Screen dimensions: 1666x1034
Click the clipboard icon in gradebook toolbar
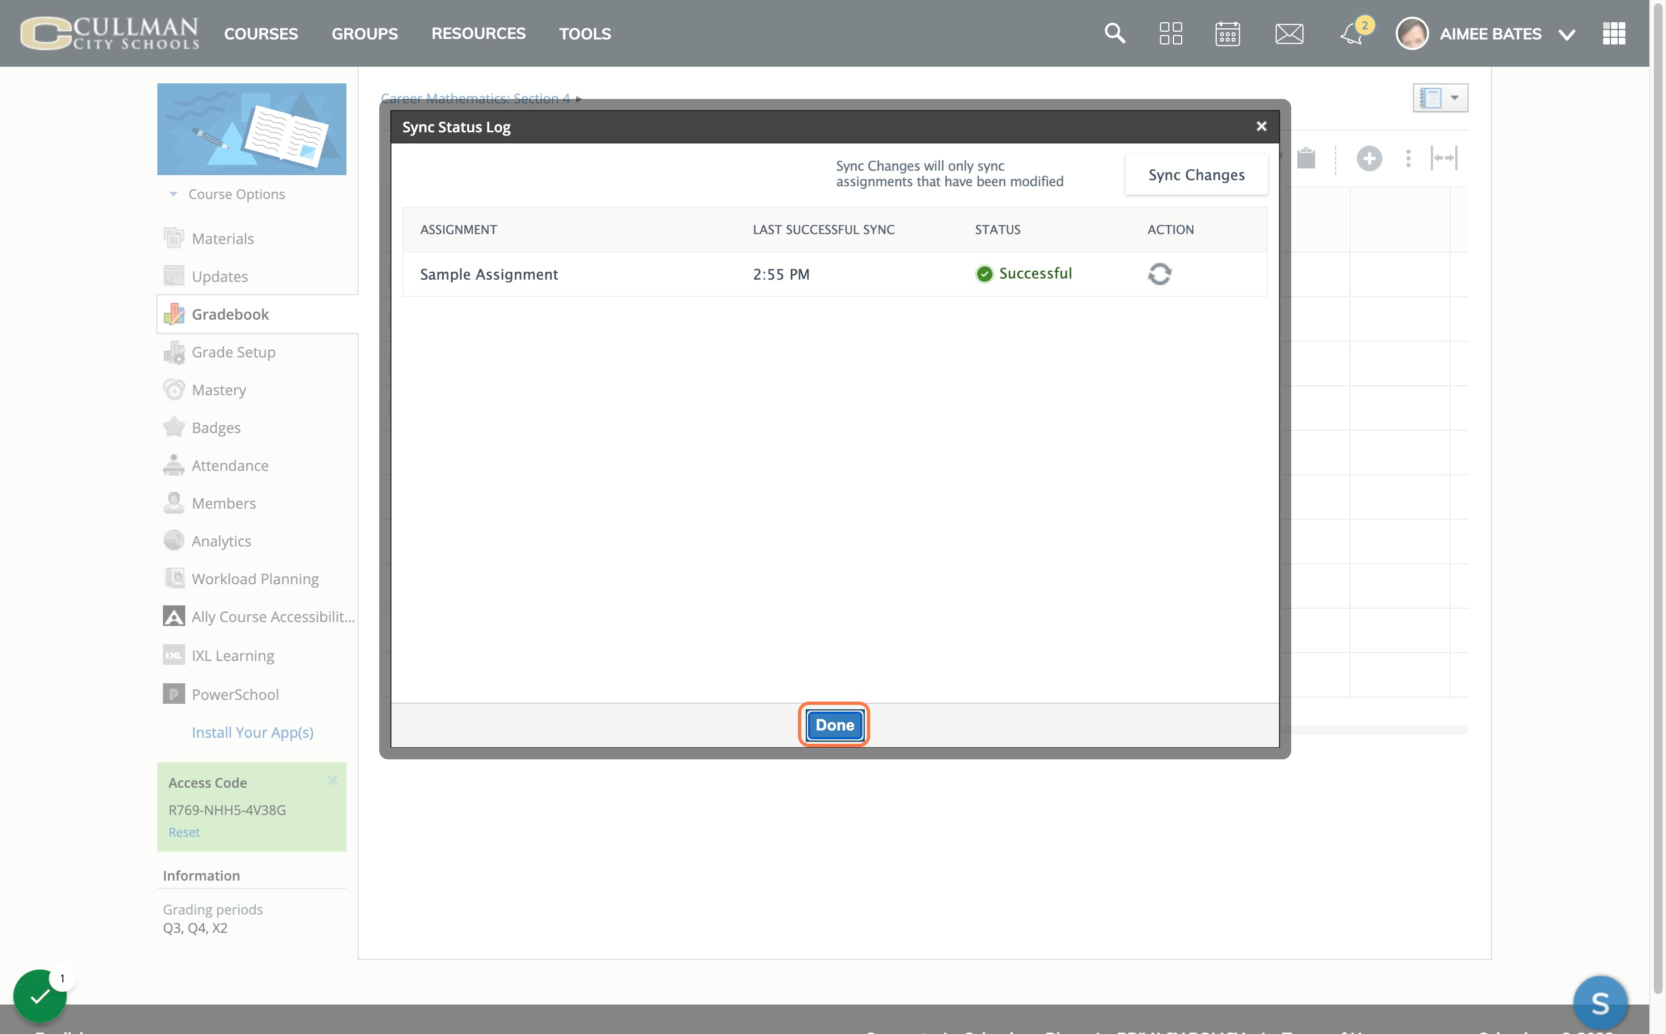click(x=1306, y=158)
